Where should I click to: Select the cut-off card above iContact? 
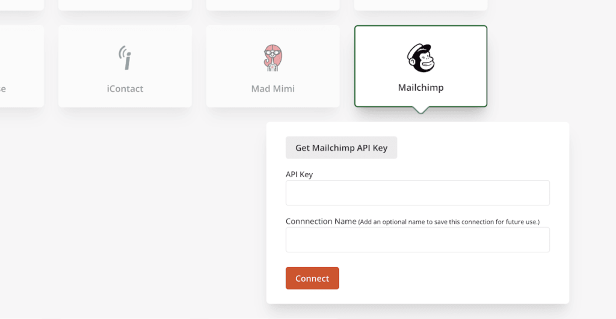click(125, 5)
